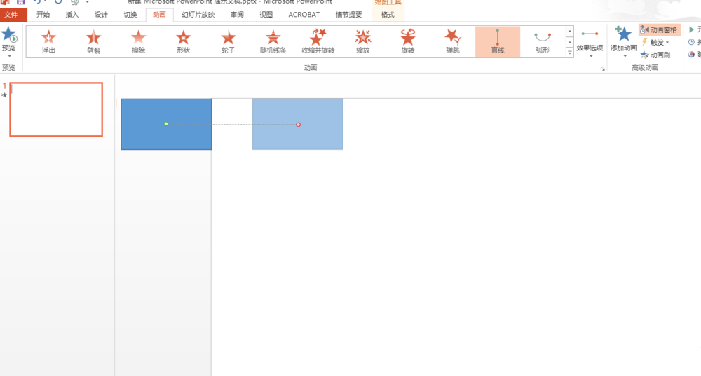Image resolution: width=701 pixels, height=376 pixels.
Task: Expand the animation gallery with the bottom arrow
Action: click(x=569, y=53)
